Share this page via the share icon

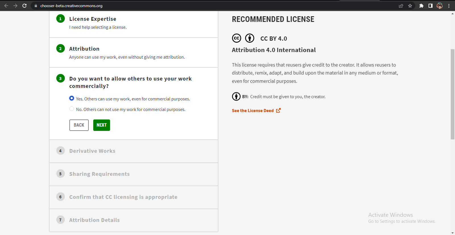[x=401, y=6]
